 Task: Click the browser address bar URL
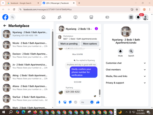point(47,10)
